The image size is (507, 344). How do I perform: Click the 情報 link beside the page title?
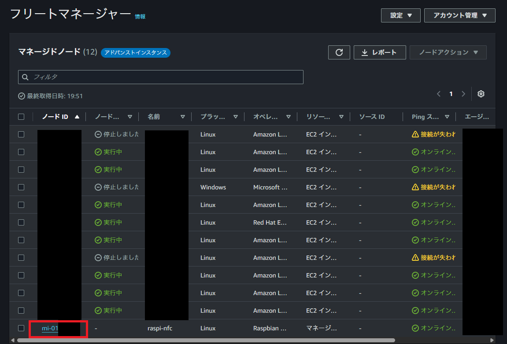coord(140,16)
